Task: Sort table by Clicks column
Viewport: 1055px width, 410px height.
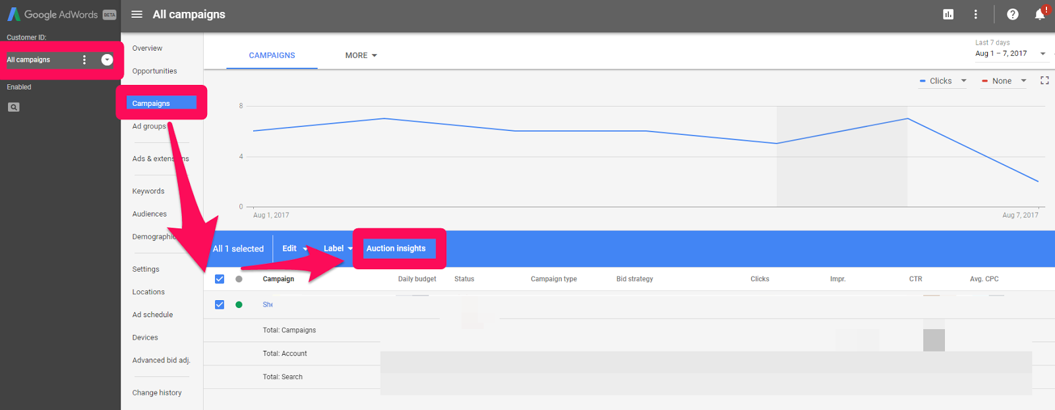Action: pyautogui.click(x=760, y=279)
